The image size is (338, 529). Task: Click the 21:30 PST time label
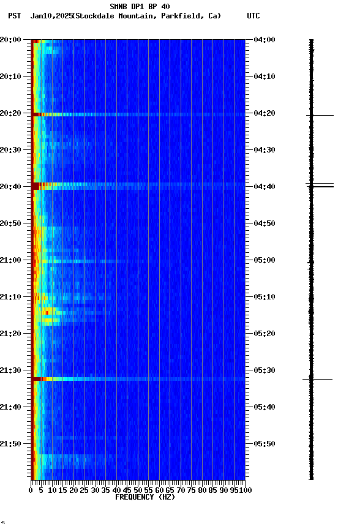click(x=10, y=370)
